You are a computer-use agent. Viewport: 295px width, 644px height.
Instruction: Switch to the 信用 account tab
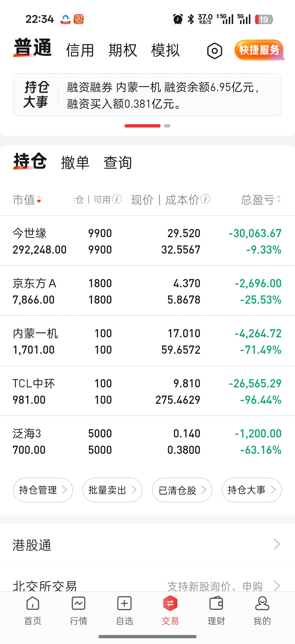(x=80, y=50)
